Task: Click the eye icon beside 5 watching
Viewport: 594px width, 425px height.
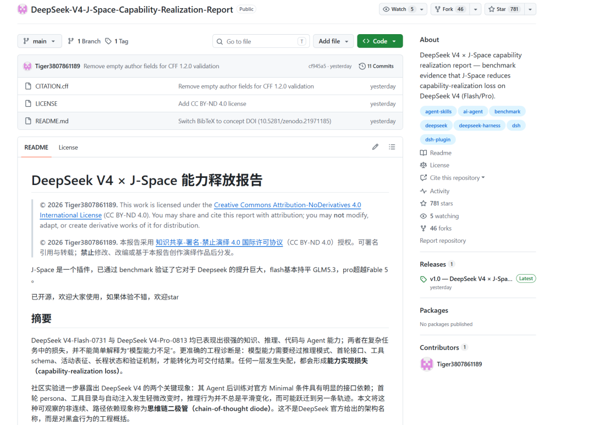Action: pos(423,216)
